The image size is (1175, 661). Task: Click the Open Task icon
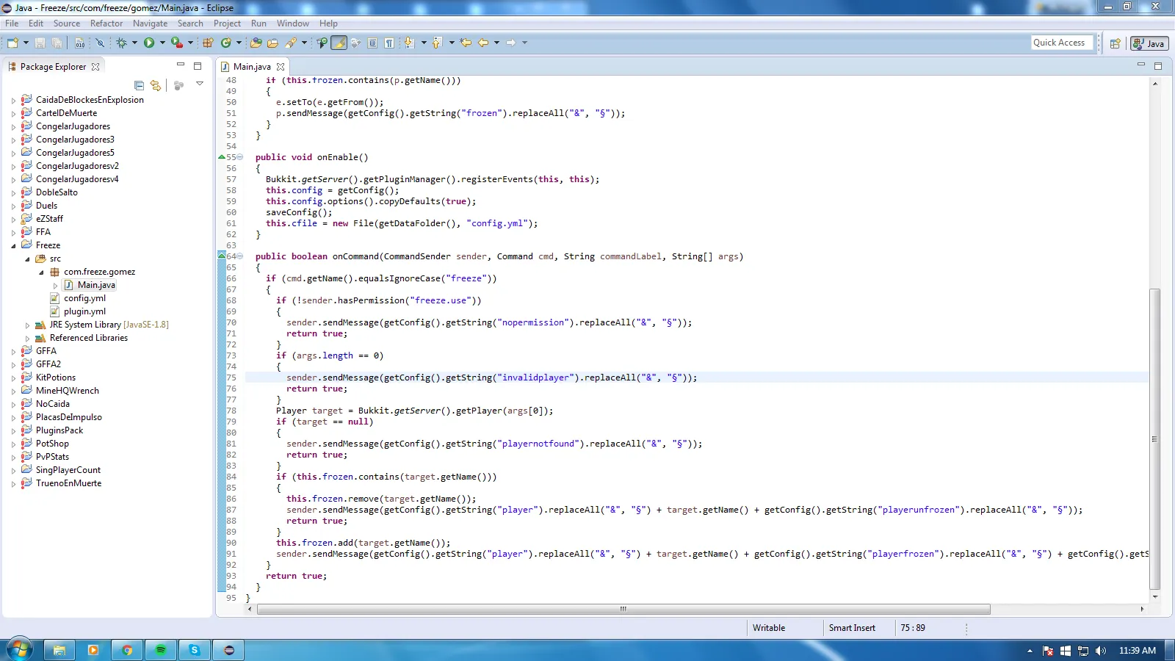click(272, 43)
